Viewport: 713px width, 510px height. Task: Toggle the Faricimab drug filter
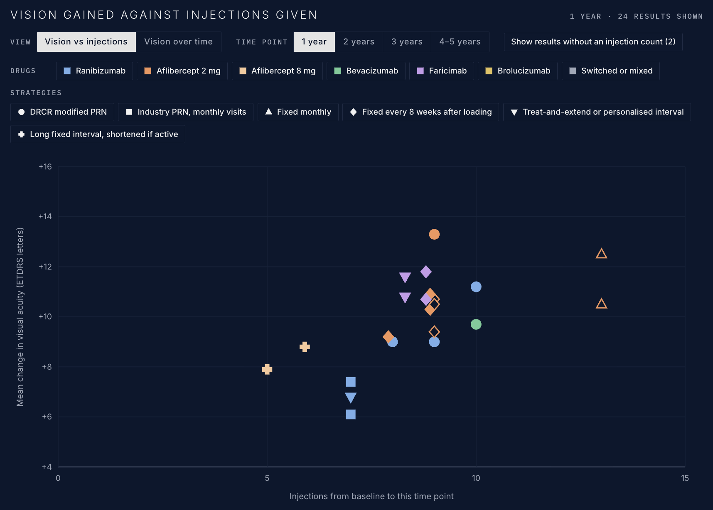click(x=442, y=71)
